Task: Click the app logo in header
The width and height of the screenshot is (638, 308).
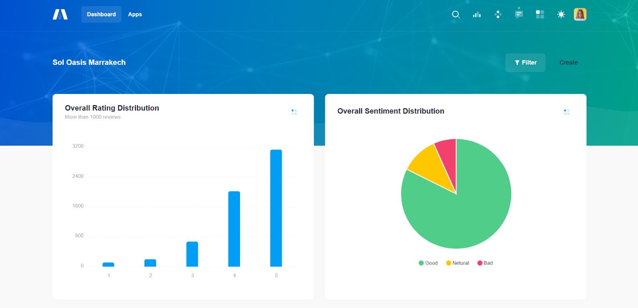Action: click(x=60, y=14)
